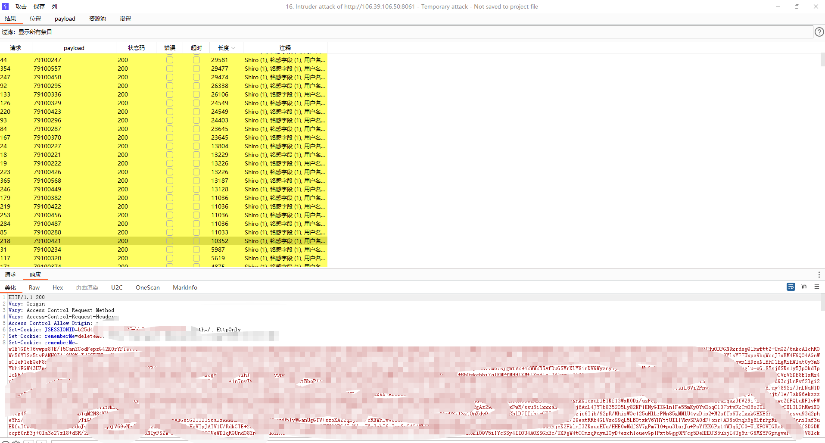Tick the 错误 checkbox for payload 79100336
The image size is (825, 443).
click(170, 94)
